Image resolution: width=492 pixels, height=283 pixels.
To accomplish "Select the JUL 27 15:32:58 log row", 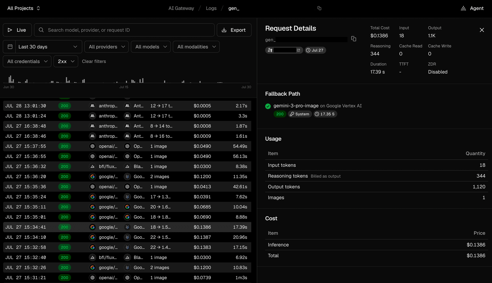I will [127, 247].
